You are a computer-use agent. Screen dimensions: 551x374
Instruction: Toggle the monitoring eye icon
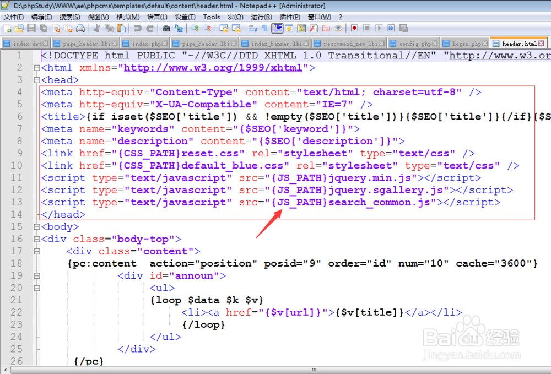coord(338,29)
